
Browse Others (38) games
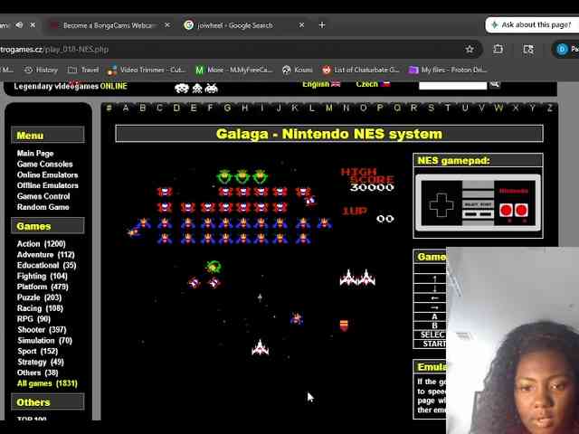click(37, 373)
